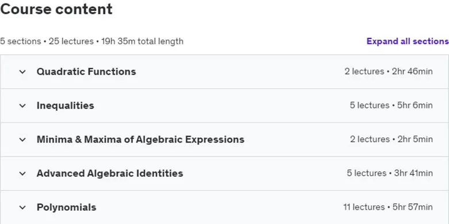This screenshot has height=224, width=449.
Task: Click the chevron beside Inequalities
Action: tap(22, 106)
